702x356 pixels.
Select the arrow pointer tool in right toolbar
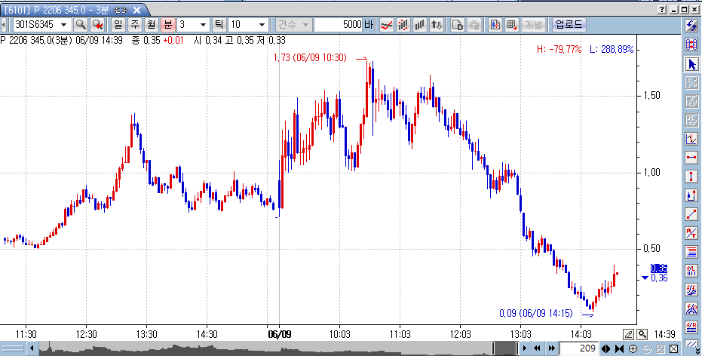click(x=691, y=64)
